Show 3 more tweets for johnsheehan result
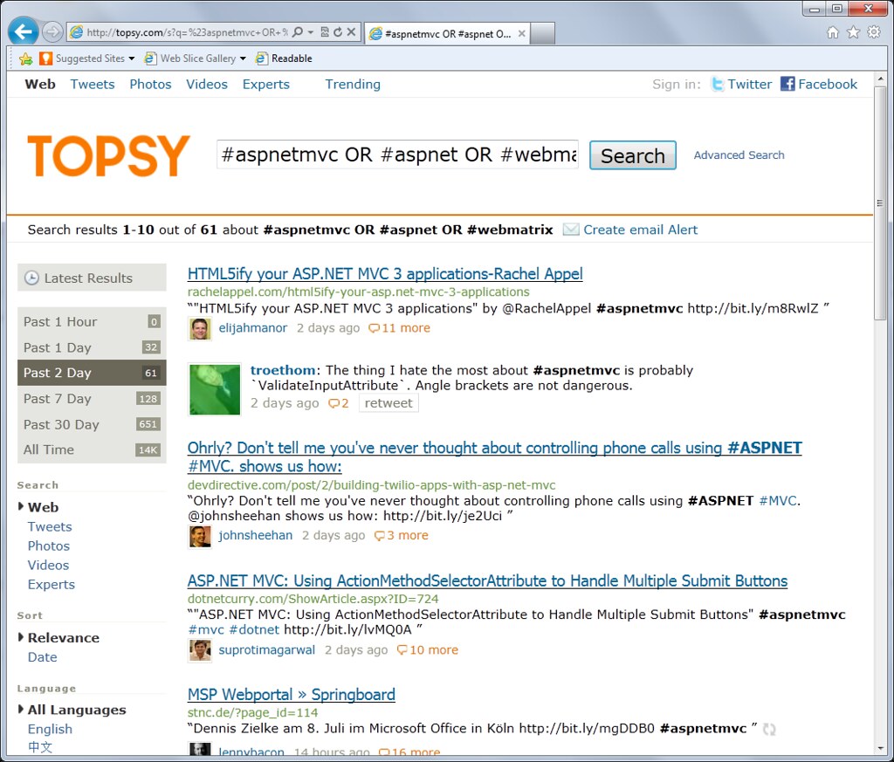 pyautogui.click(x=402, y=536)
